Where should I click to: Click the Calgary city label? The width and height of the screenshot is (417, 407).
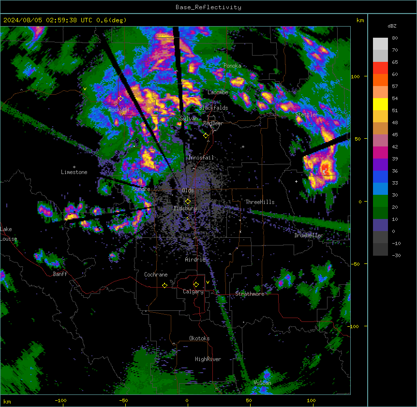(x=193, y=291)
